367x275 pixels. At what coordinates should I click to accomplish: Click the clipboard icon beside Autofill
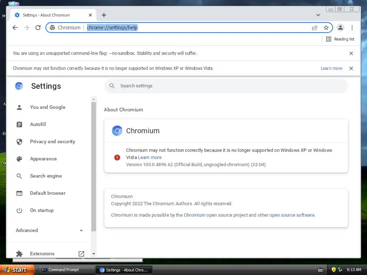click(19, 124)
